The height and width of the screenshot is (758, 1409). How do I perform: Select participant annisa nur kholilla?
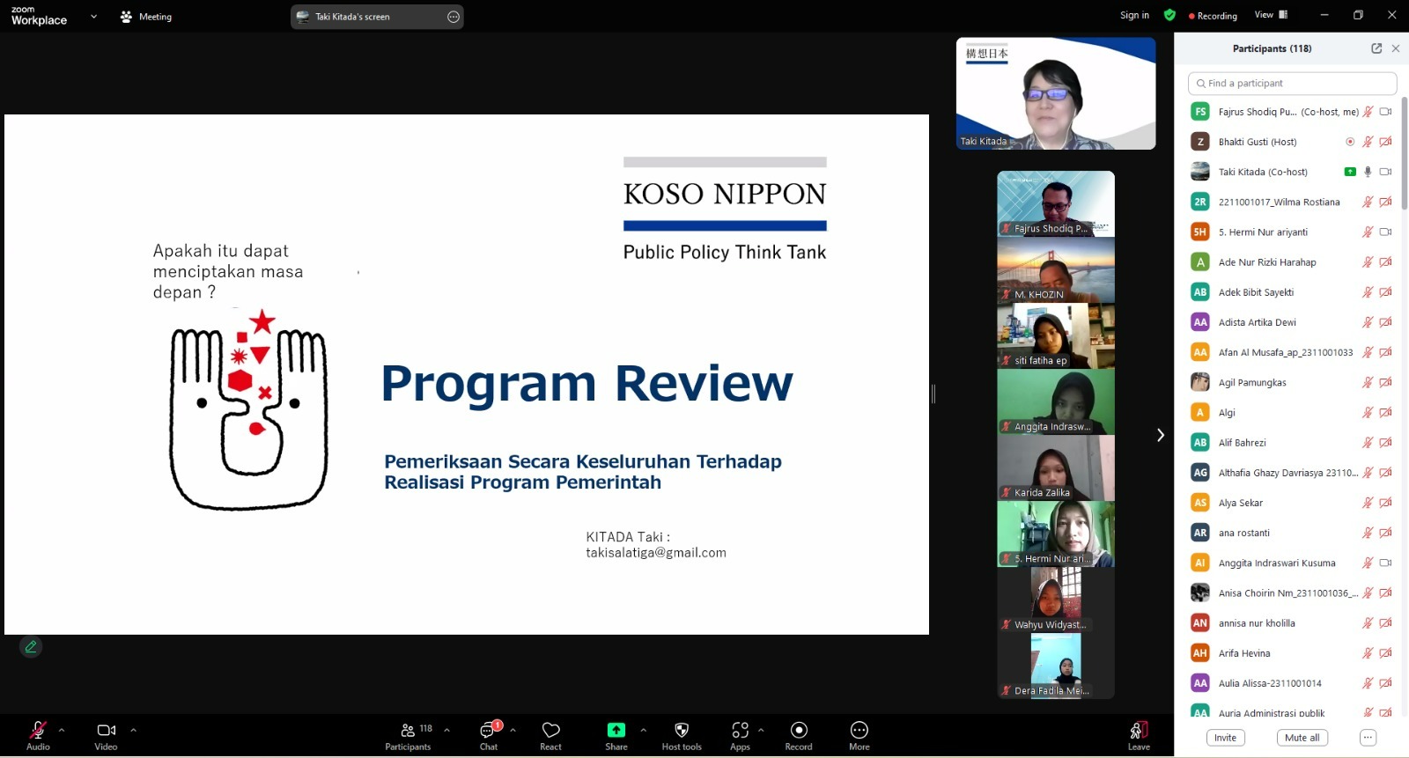[x=1292, y=623]
